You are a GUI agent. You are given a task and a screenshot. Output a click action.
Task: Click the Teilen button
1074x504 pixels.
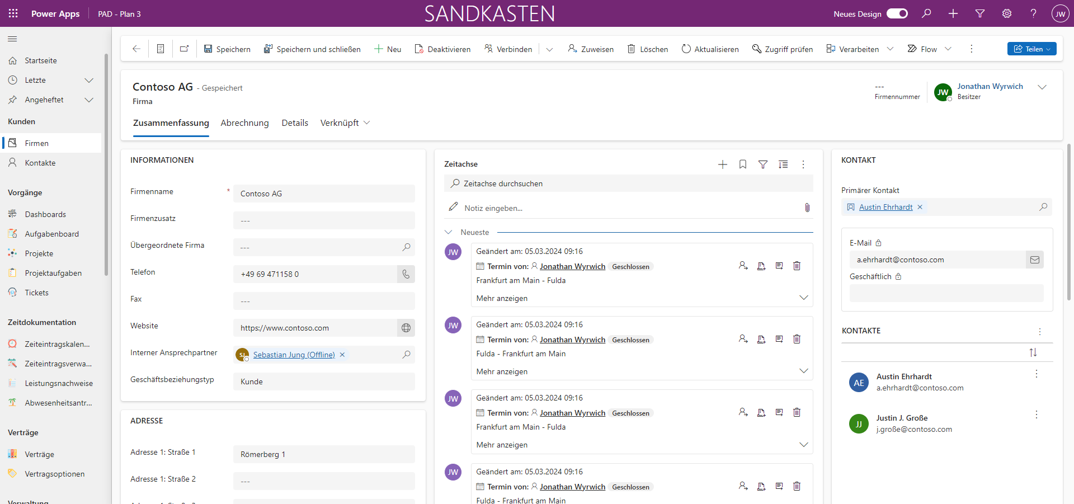tap(1031, 49)
